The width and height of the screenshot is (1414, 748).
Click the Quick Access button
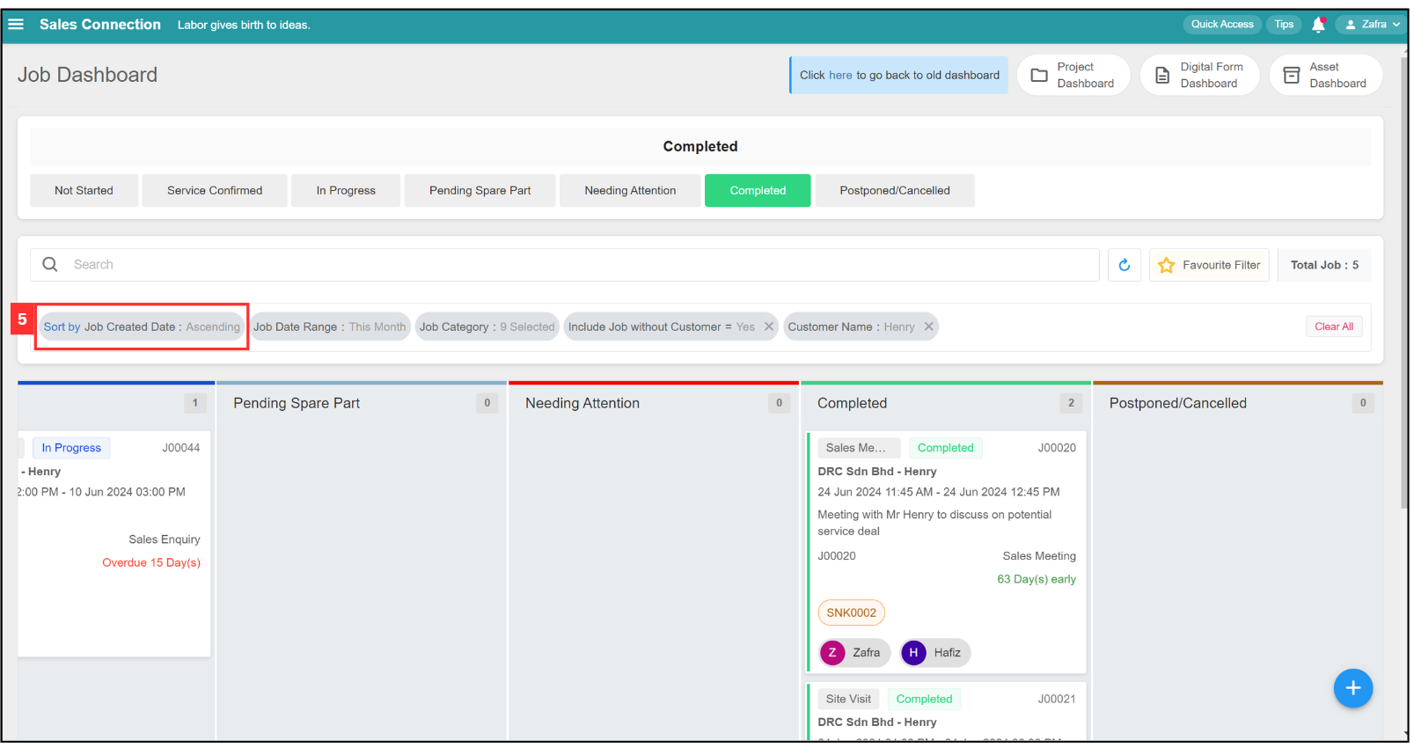[1222, 25]
